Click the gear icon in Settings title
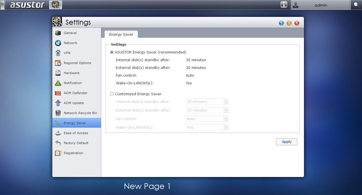This screenshot has width=362, height=195. [x=57, y=22]
